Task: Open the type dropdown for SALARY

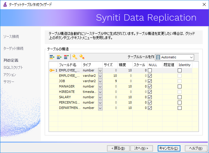Action: pos(100,97)
